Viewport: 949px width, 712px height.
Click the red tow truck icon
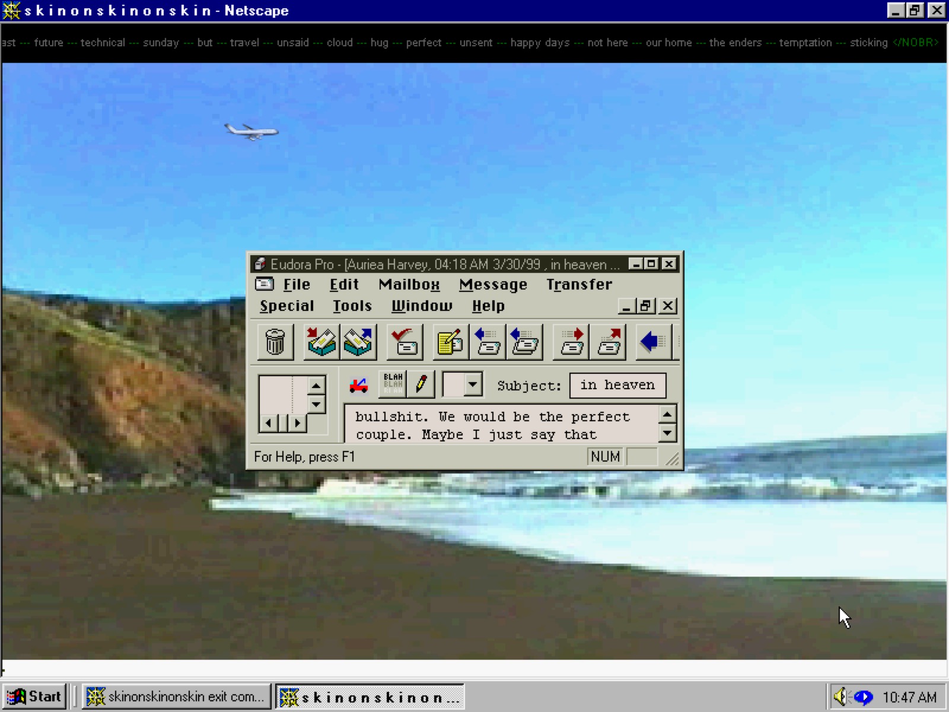point(358,386)
